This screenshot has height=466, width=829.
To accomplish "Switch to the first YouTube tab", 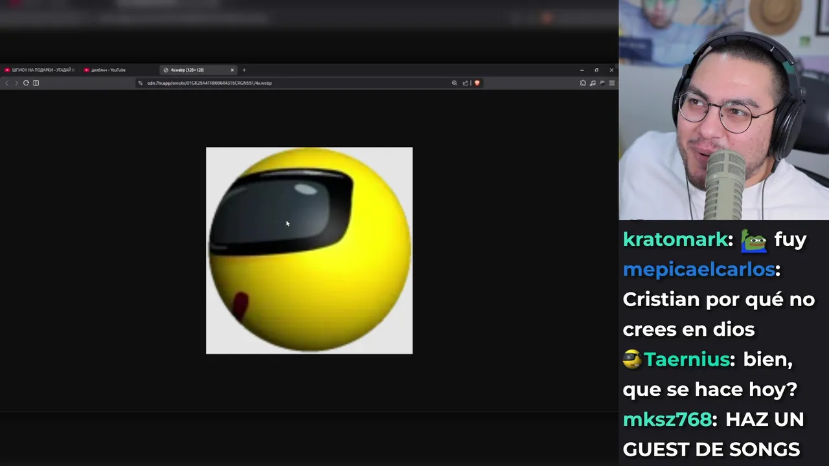I will click(x=40, y=70).
